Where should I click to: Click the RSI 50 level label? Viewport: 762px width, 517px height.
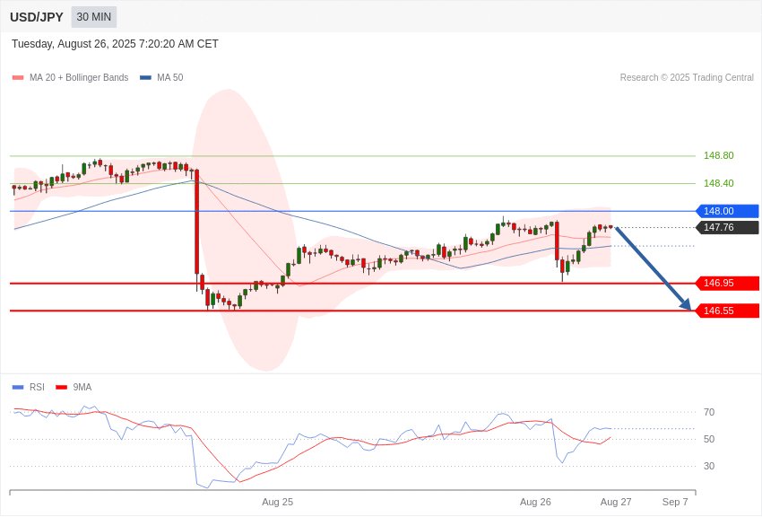(x=709, y=439)
